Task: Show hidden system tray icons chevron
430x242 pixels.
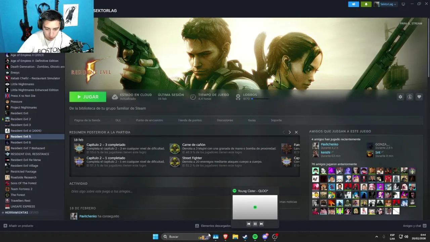Action: [x=377, y=237]
